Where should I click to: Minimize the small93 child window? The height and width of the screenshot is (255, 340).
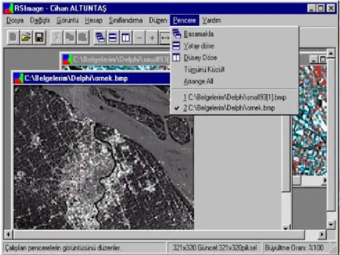(313, 60)
